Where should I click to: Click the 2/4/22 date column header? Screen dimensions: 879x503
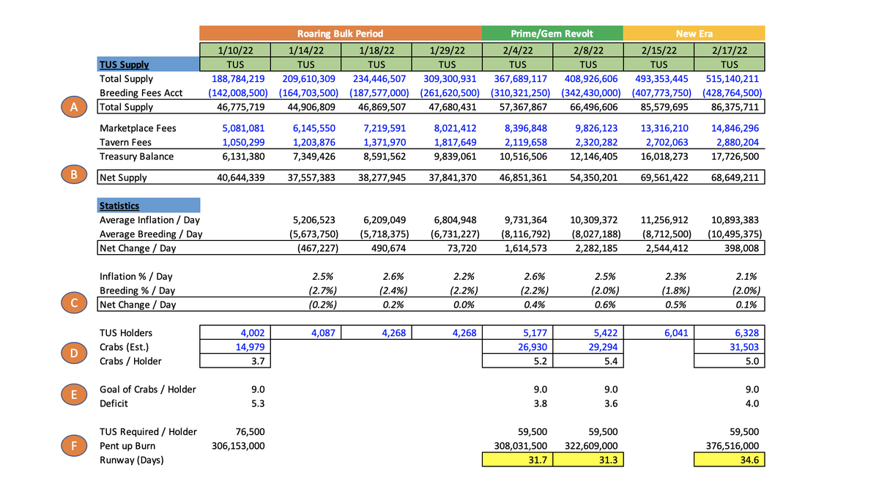517,51
